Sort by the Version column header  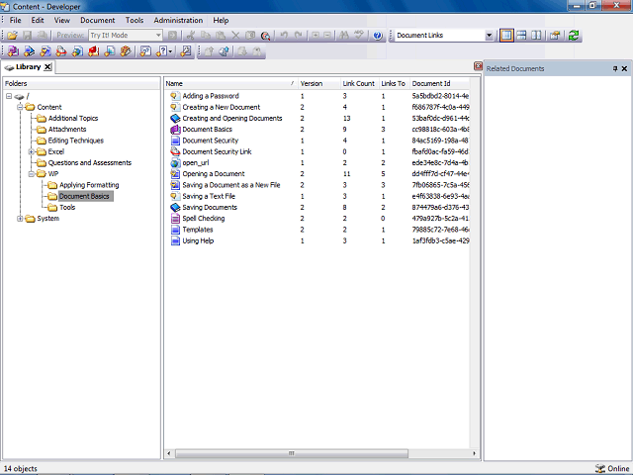pos(318,83)
